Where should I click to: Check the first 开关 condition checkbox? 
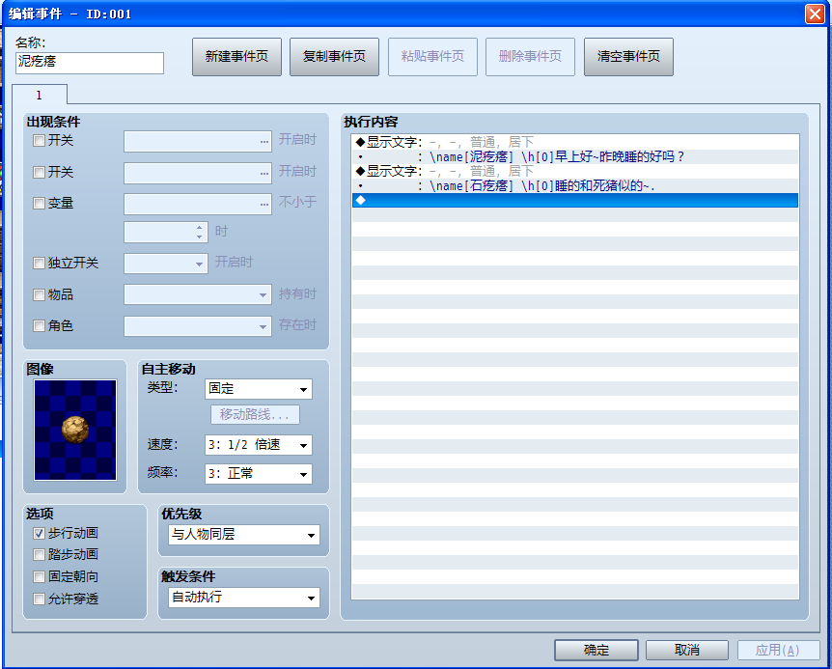tap(39, 141)
